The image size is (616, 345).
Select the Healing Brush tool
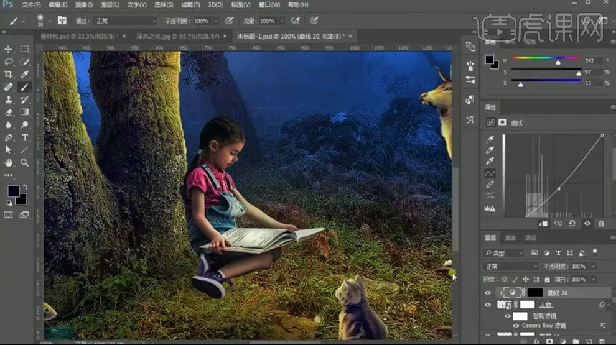8,87
